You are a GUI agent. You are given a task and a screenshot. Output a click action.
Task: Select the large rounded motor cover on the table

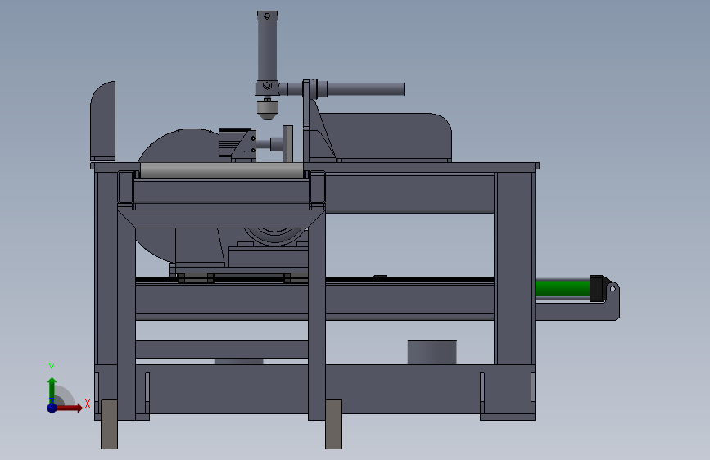coord(385,137)
